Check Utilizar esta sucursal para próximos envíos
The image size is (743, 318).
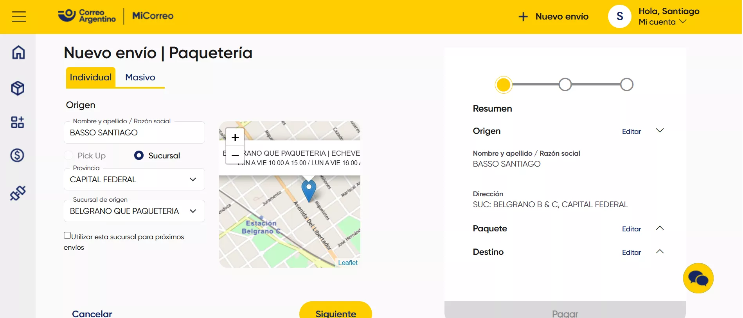pyautogui.click(x=67, y=235)
